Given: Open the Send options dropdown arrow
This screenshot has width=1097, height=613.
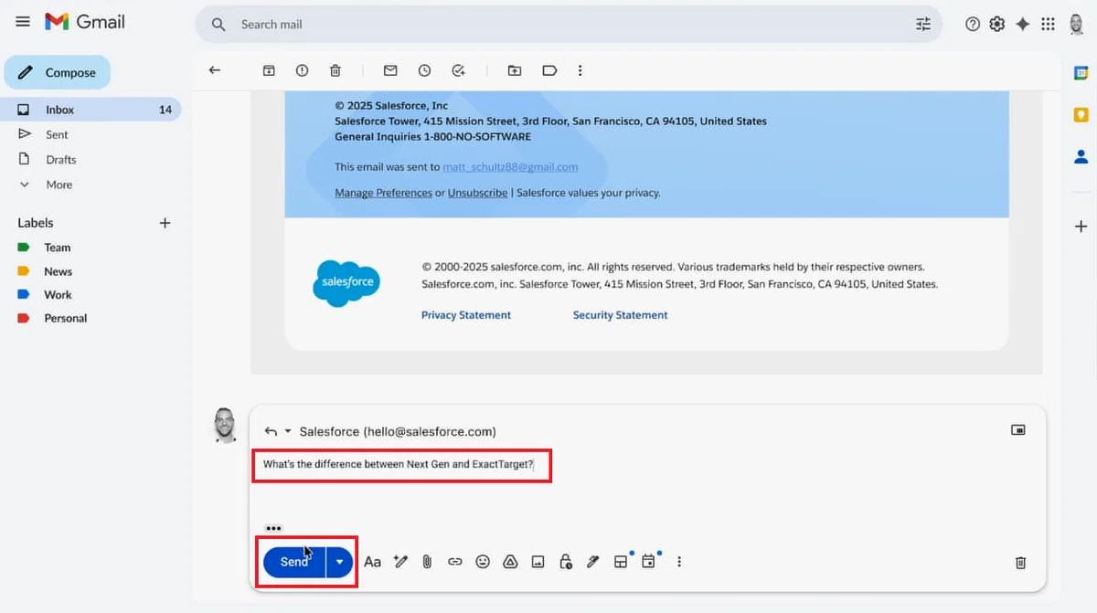Looking at the screenshot, I should 339,562.
